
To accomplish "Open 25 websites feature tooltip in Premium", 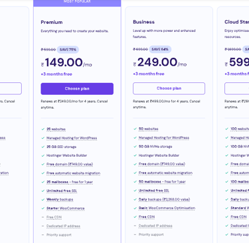I will tap(56, 129).
